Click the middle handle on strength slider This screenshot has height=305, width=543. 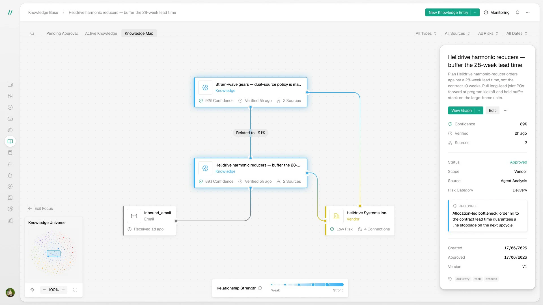tap(299, 285)
